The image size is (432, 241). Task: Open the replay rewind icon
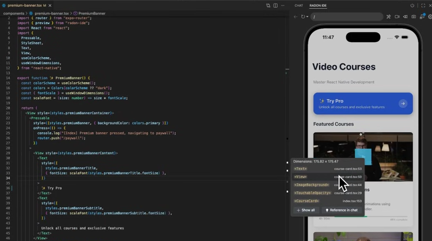pos(405,17)
